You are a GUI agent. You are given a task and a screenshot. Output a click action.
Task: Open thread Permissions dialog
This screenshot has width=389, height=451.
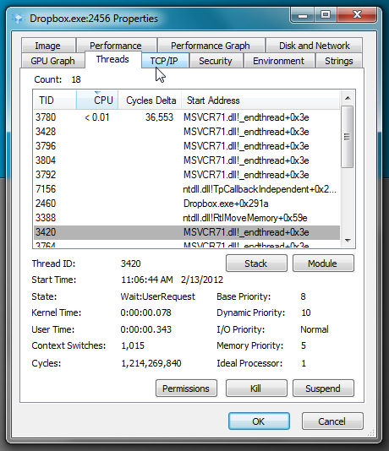[186, 389]
